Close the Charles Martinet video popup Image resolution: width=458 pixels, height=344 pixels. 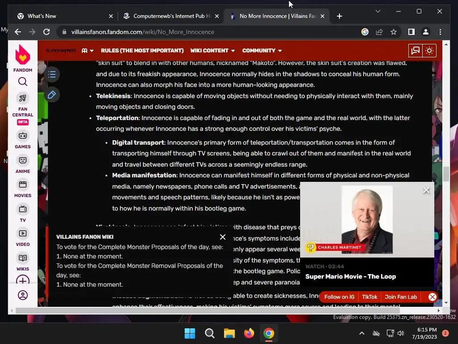pos(426,190)
